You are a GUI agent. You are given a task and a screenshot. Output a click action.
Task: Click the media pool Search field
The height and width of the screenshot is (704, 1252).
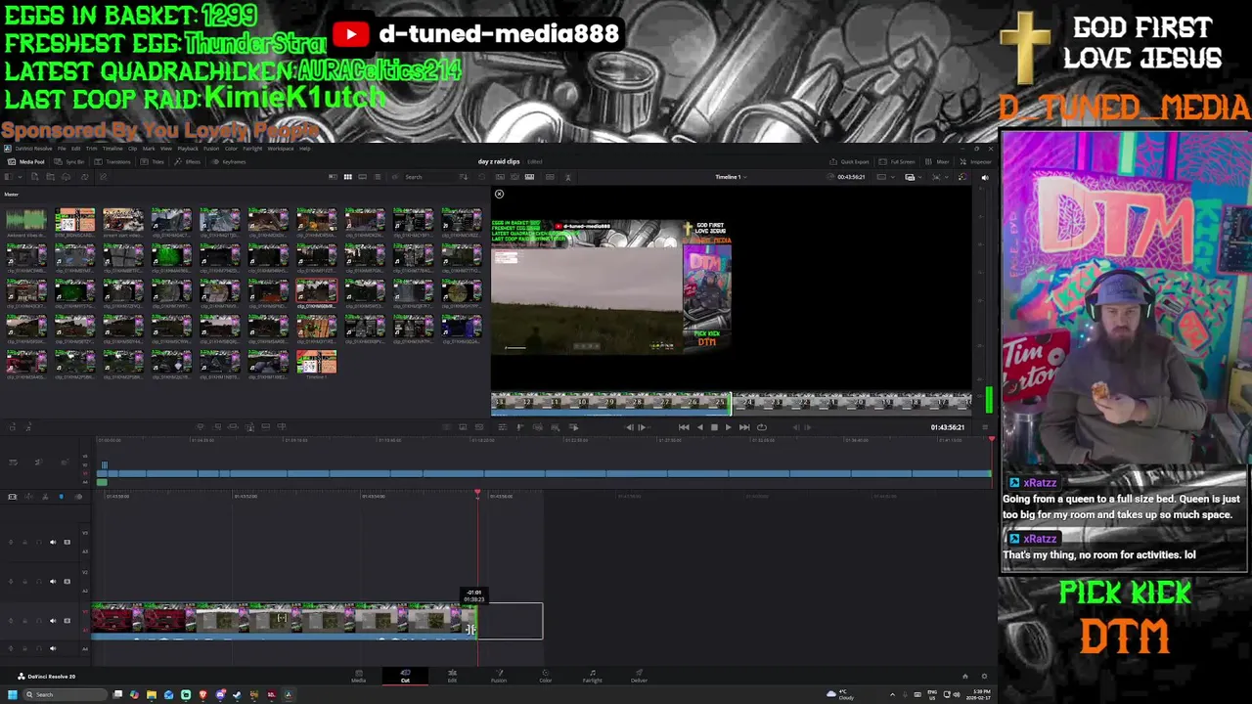[429, 177]
